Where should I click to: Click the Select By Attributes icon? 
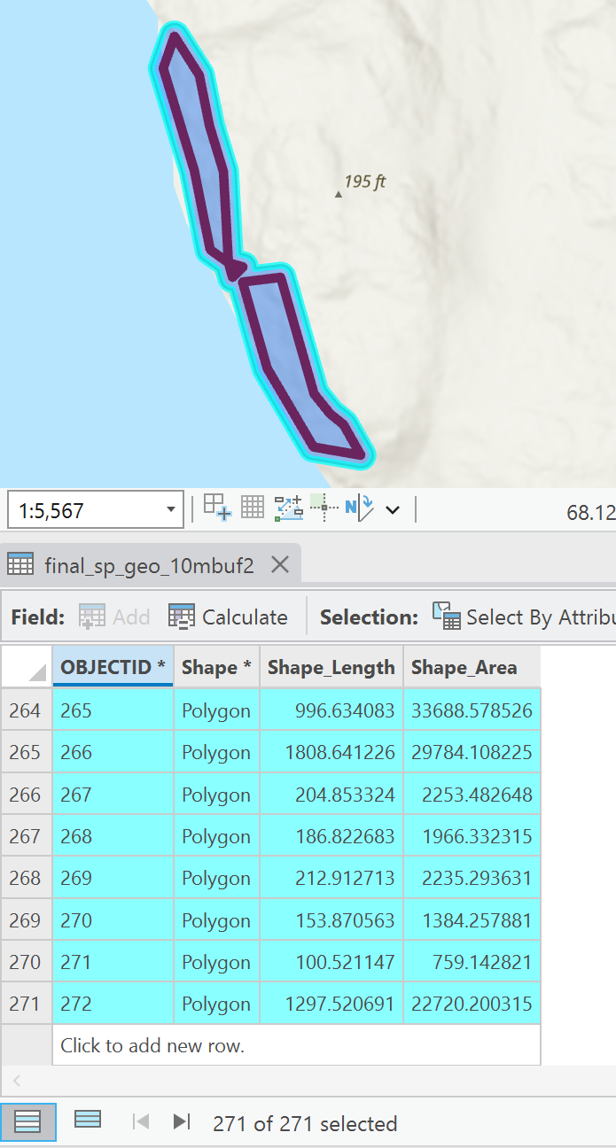tap(446, 617)
